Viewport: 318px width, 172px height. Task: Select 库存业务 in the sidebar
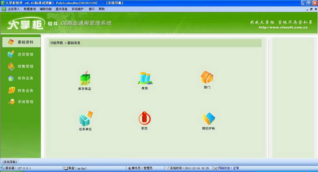click(x=20, y=78)
